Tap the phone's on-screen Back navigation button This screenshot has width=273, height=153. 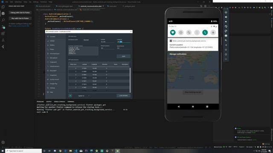tap(179, 107)
